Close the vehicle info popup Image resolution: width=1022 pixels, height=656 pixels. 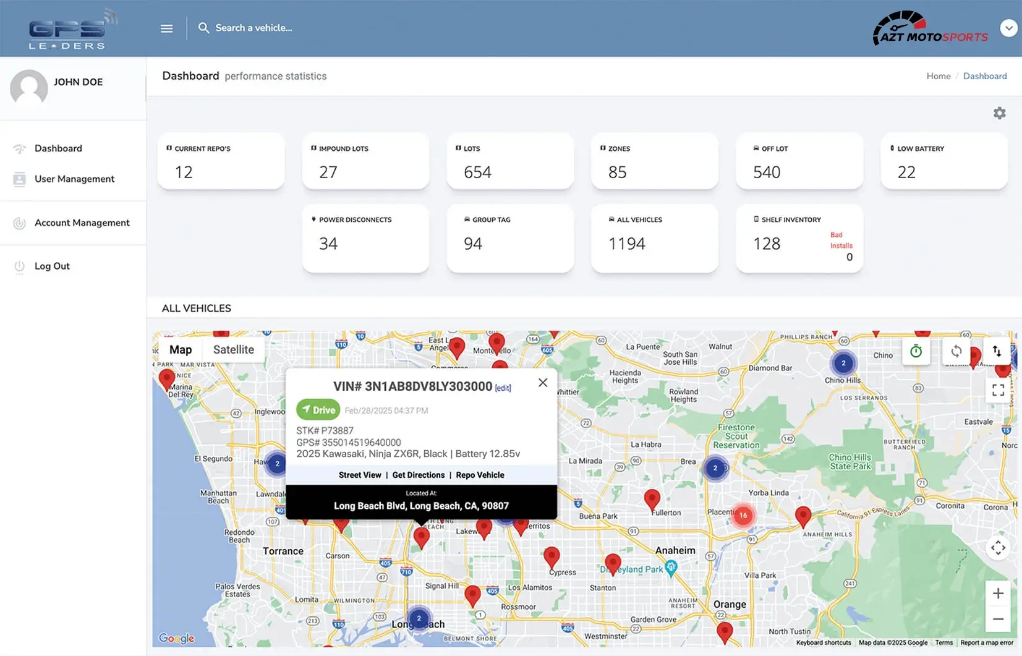click(542, 383)
